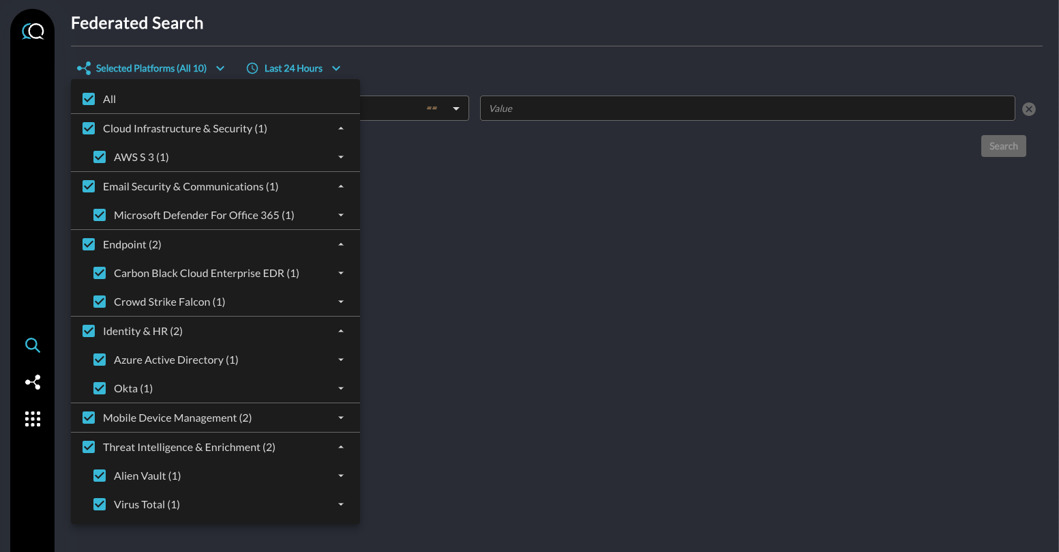Expand the Carbon Black Cloud Enterprise EDR arrow

[x=341, y=273]
